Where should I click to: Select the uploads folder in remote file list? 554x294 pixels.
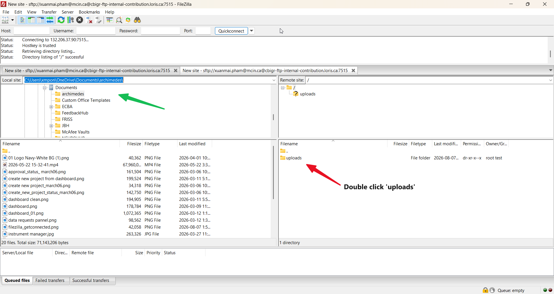(x=294, y=158)
